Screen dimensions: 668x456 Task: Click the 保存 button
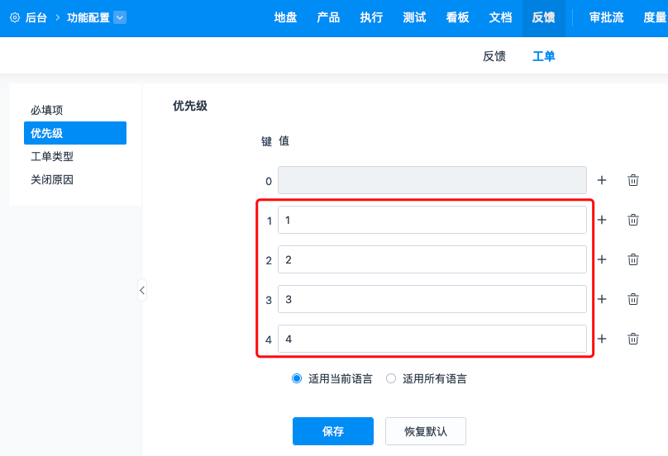point(333,431)
